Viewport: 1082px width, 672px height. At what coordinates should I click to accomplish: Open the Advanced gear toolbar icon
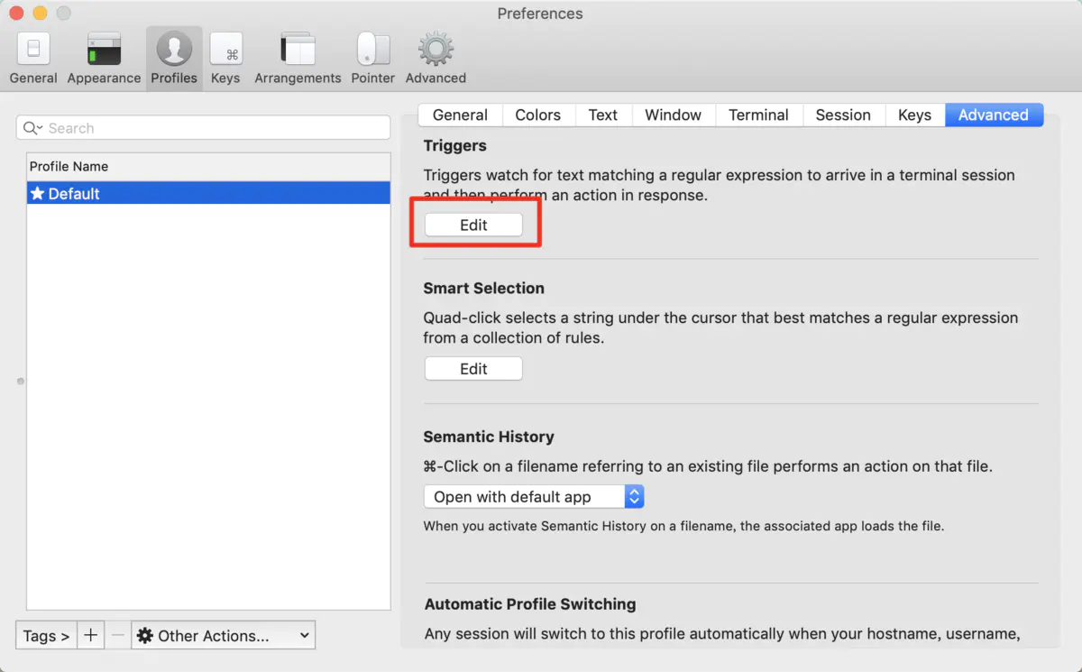pyautogui.click(x=436, y=58)
